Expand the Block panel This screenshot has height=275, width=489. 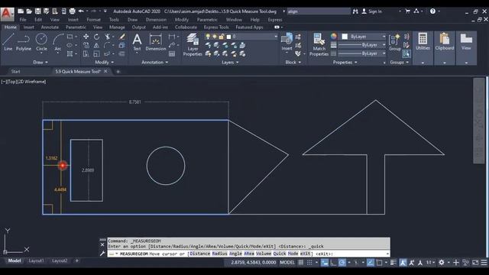click(x=293, y=63)
